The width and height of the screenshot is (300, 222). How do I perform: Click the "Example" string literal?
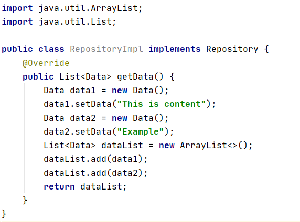point(140,132)
